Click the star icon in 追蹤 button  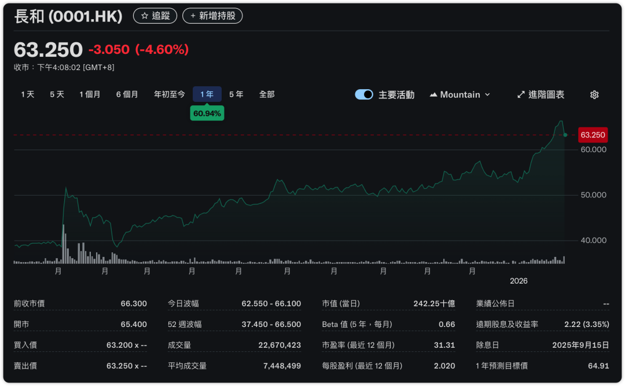click(145, 16)
